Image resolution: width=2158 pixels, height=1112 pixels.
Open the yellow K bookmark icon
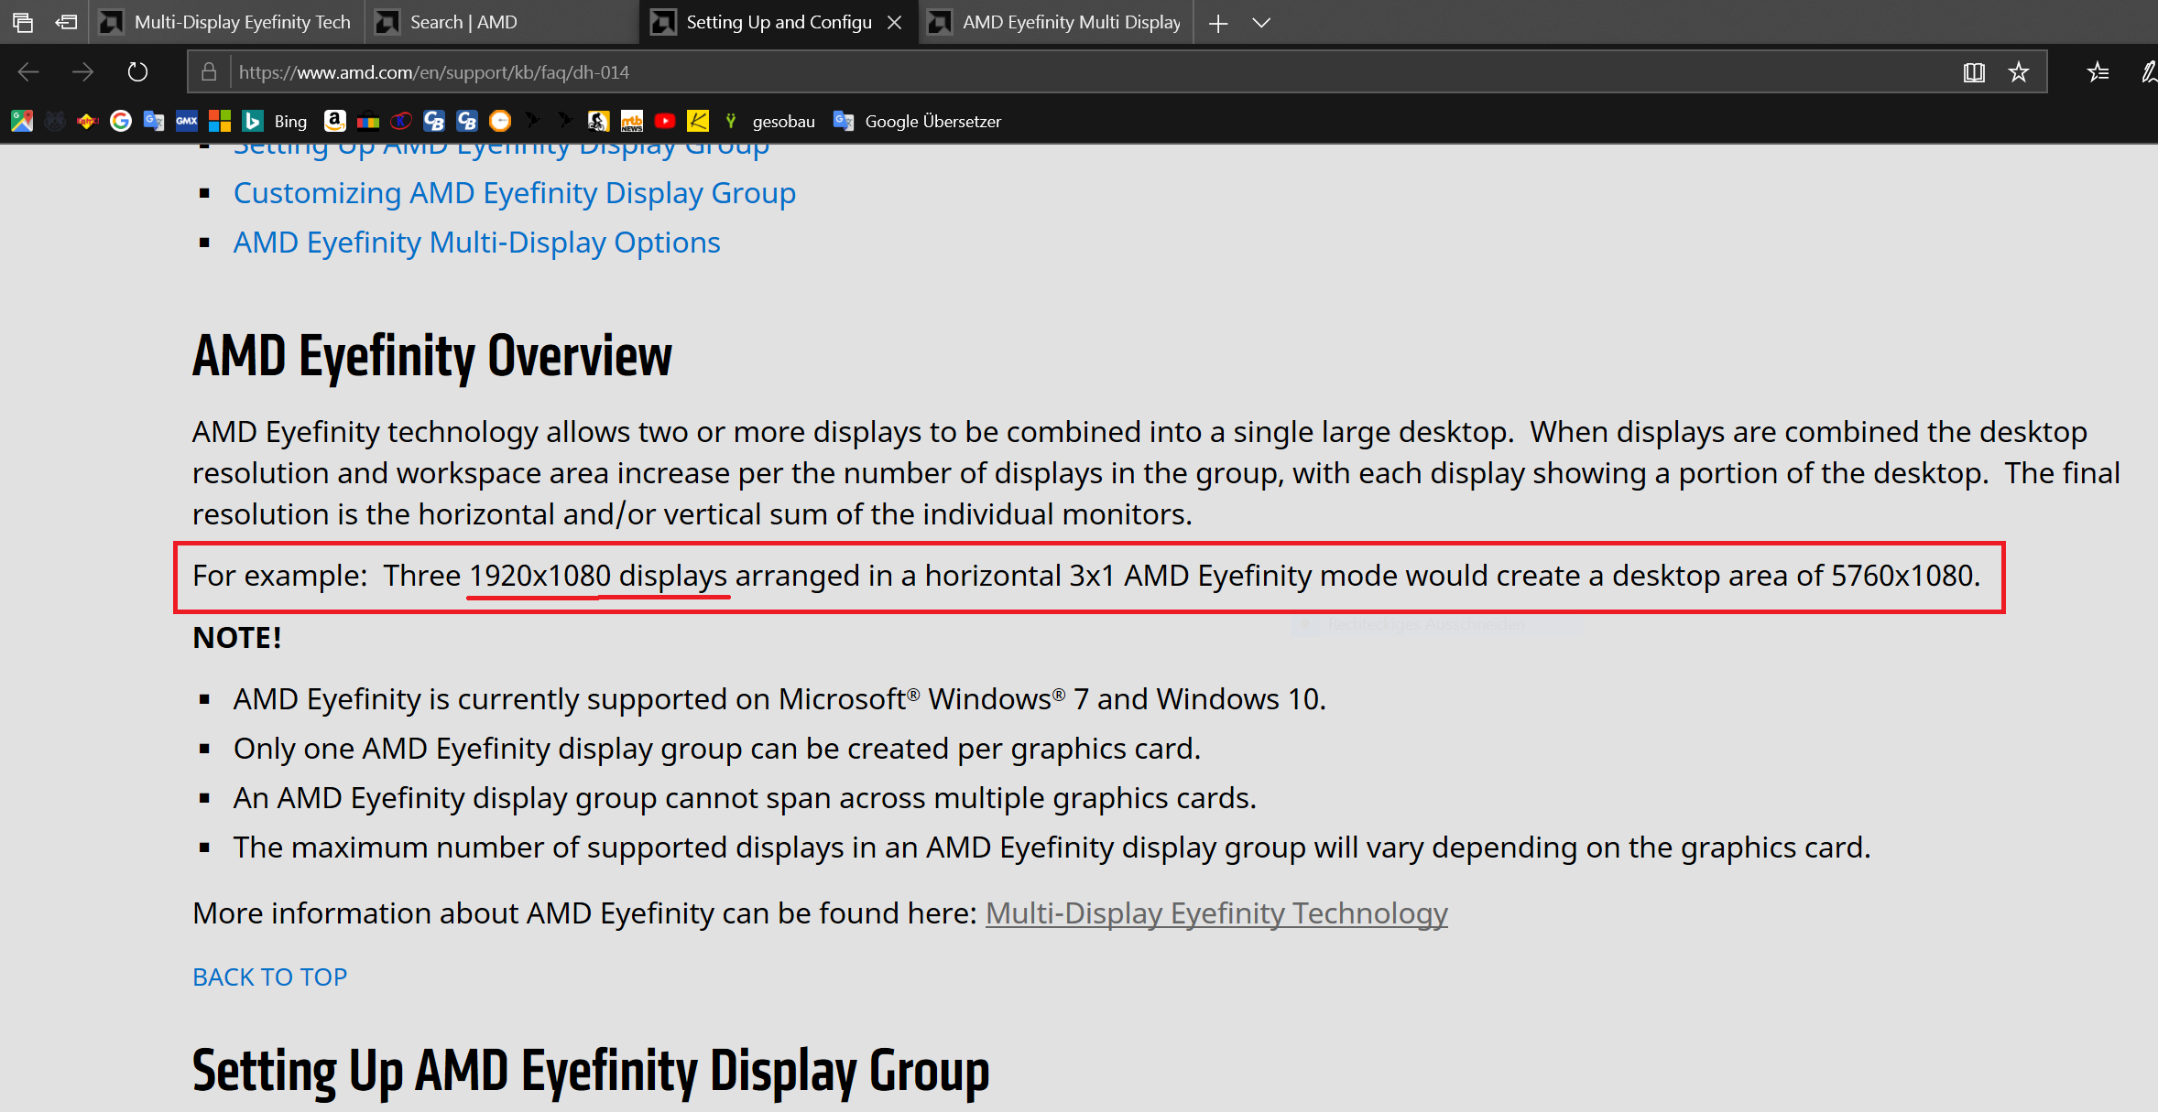[698, 121]
